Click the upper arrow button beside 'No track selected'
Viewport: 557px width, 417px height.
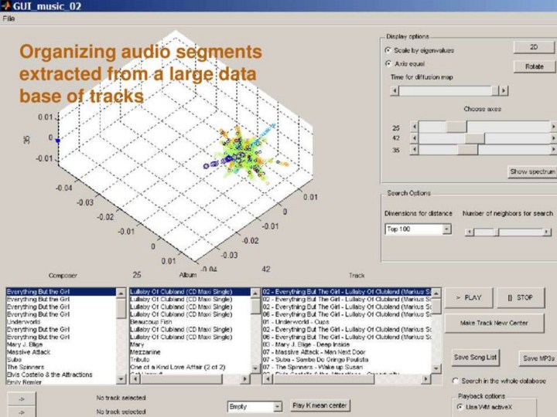pos(22,398)
